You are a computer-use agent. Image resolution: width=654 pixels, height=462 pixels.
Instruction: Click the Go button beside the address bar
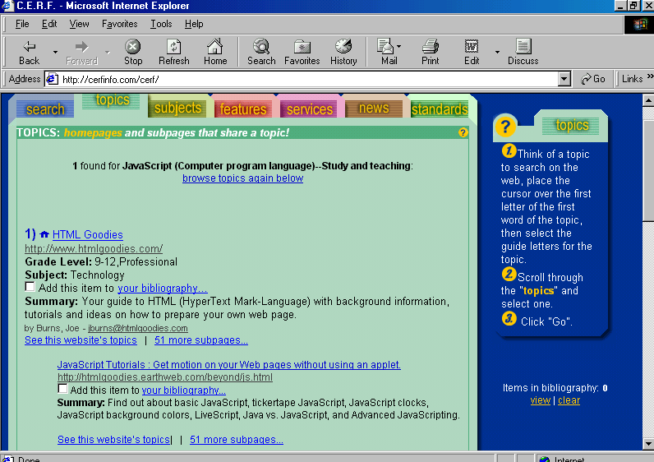click(x=593, y=79)
